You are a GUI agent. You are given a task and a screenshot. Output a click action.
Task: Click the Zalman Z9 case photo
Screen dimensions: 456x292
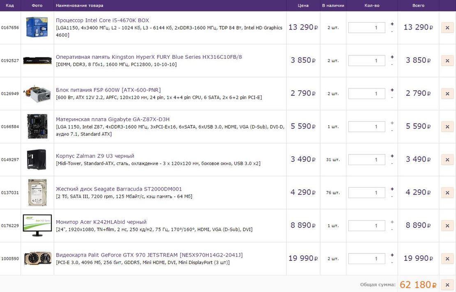37,159
